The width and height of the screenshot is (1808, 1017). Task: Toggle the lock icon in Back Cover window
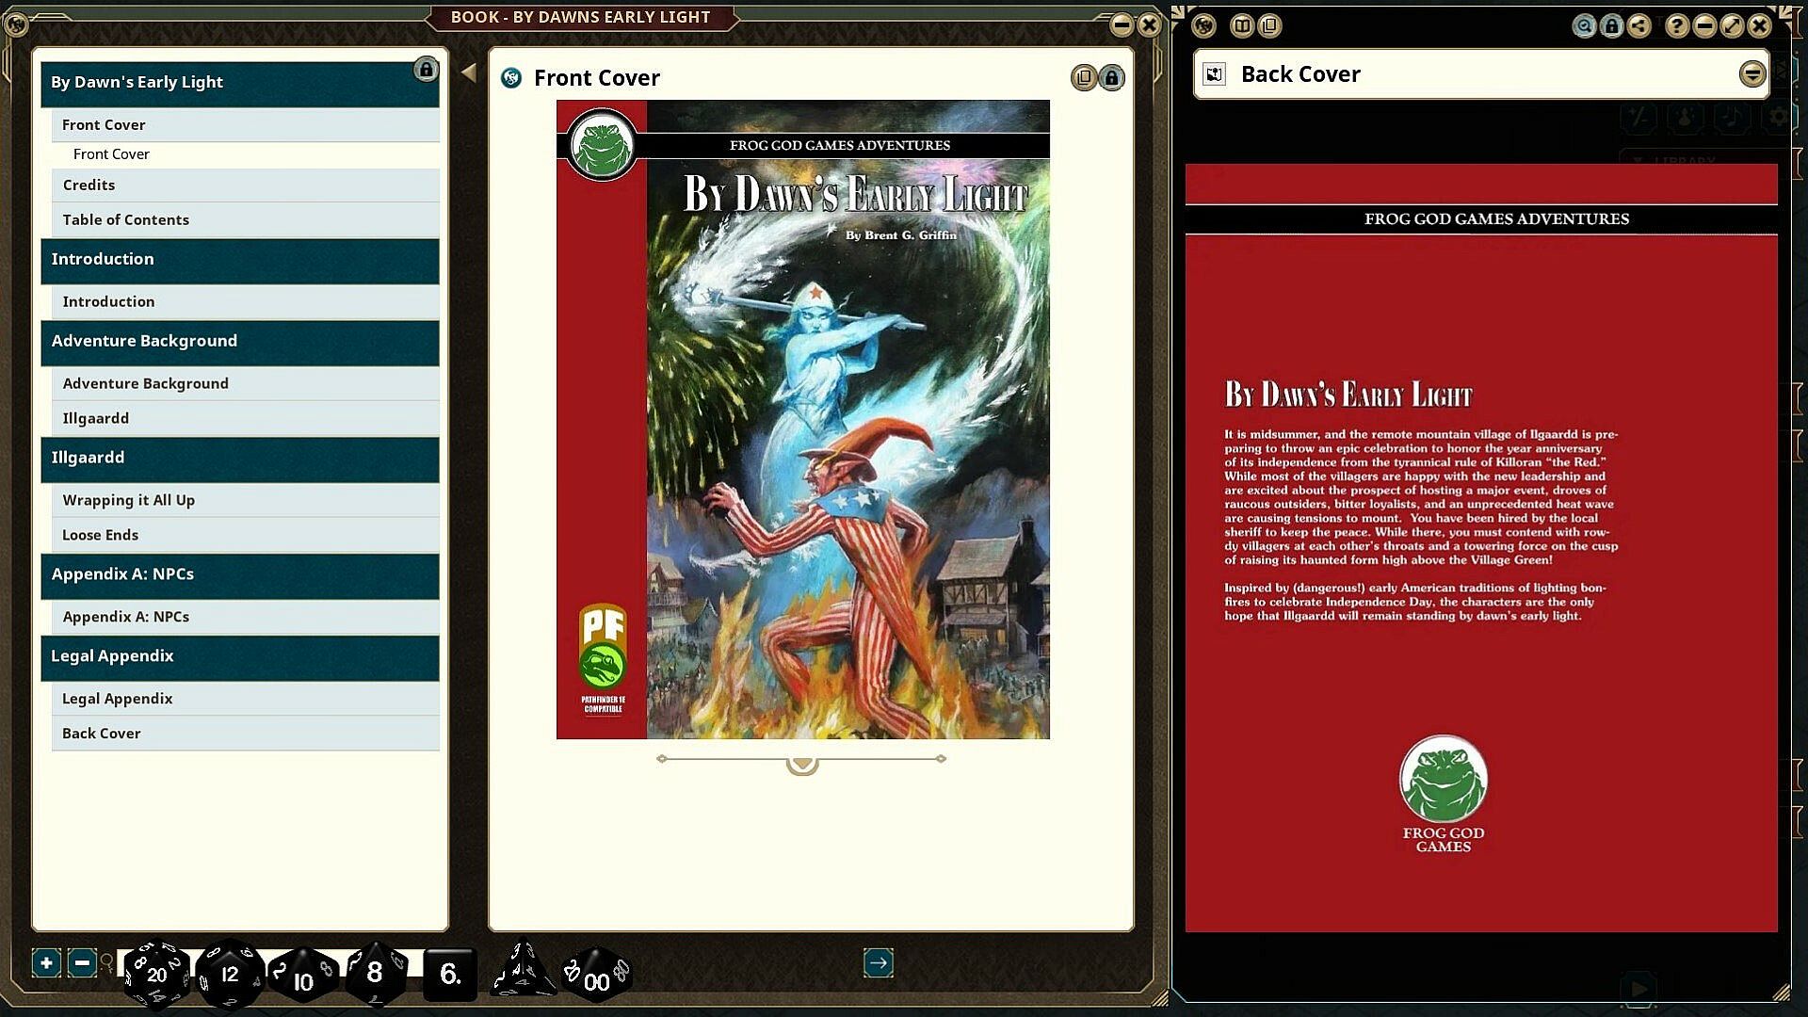pos(1611,25)
